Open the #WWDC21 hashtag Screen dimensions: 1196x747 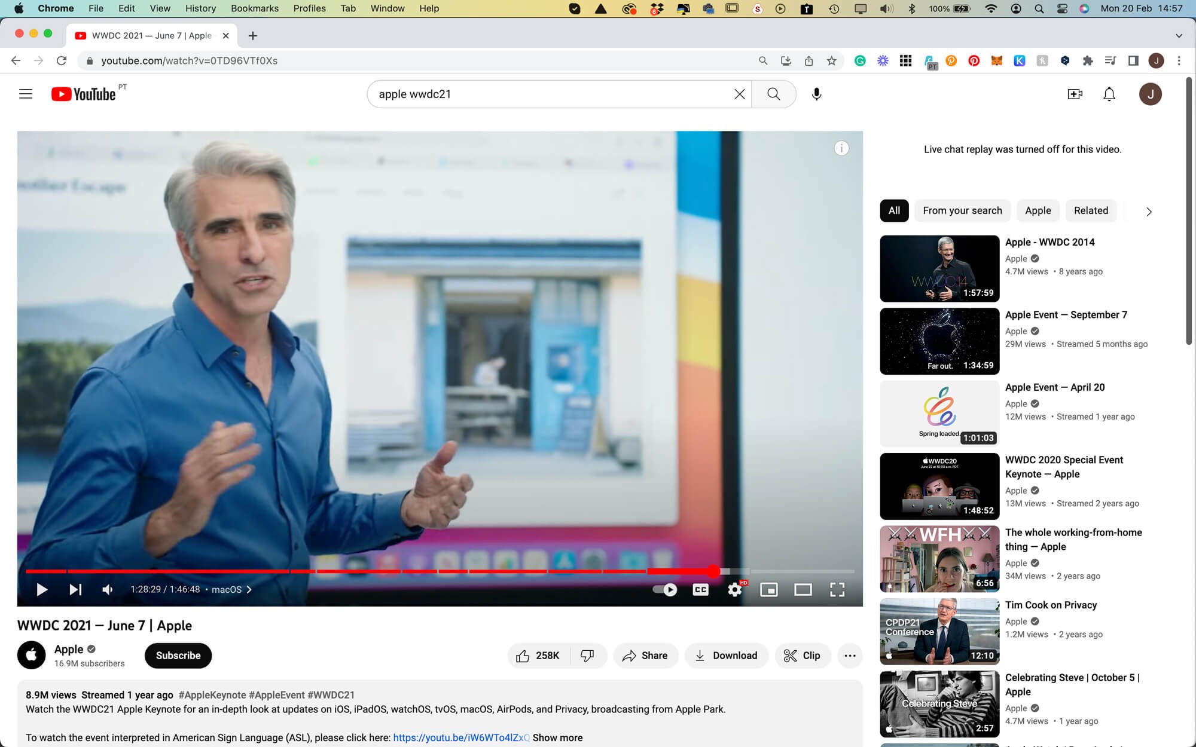(331, 695)
